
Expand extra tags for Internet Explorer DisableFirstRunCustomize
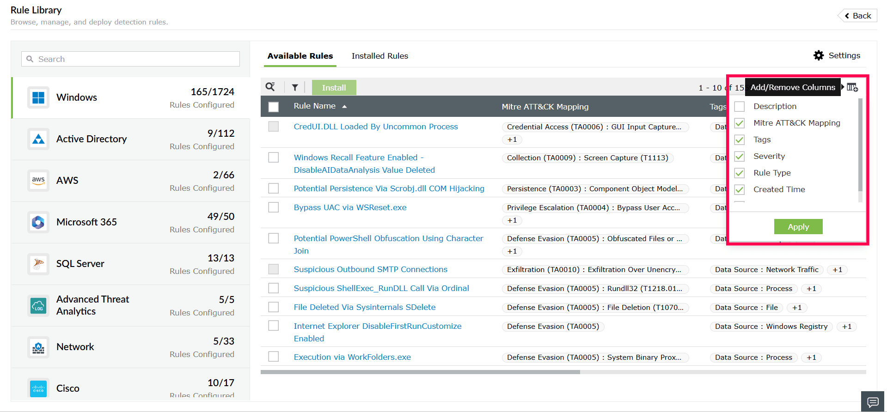(847, 327)
